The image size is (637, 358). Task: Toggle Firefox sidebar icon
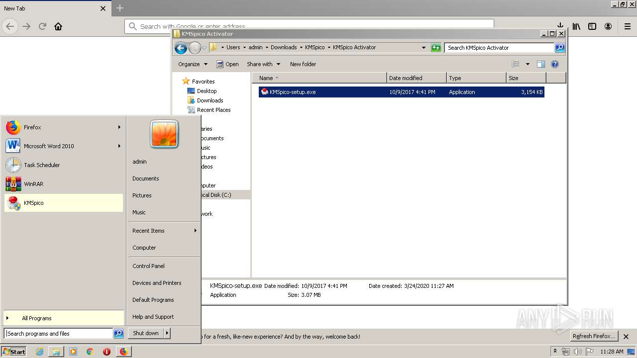pos(592,26)
